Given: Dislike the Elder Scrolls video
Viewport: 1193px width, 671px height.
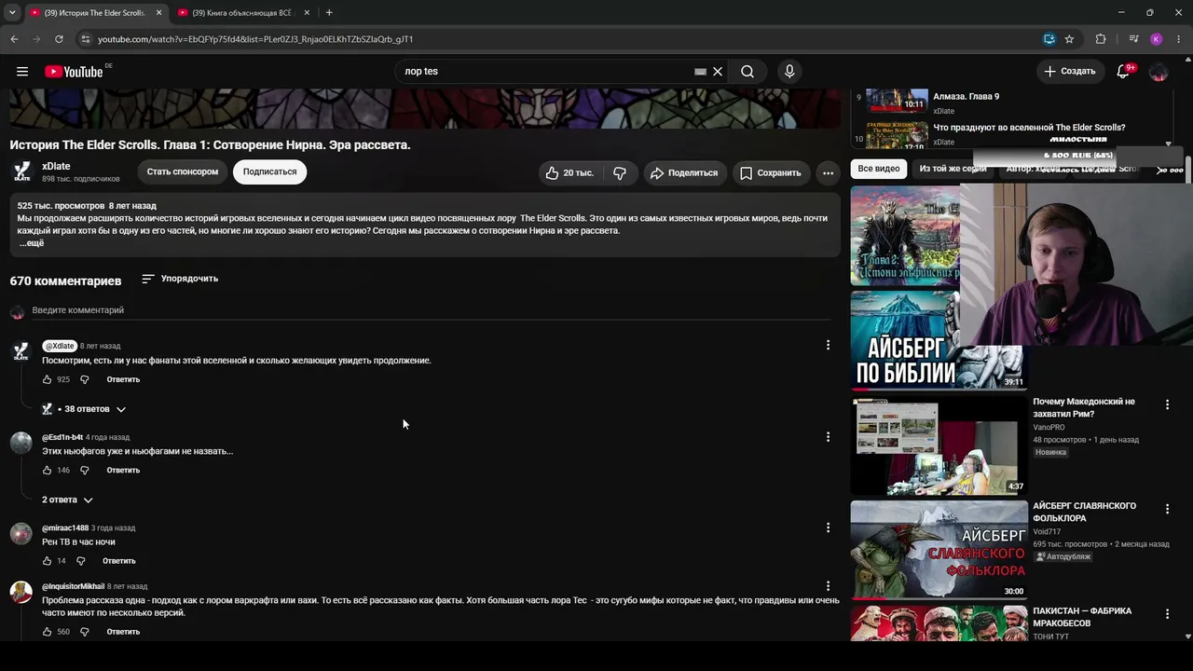Looking at the screenshot, I should 620,172.
